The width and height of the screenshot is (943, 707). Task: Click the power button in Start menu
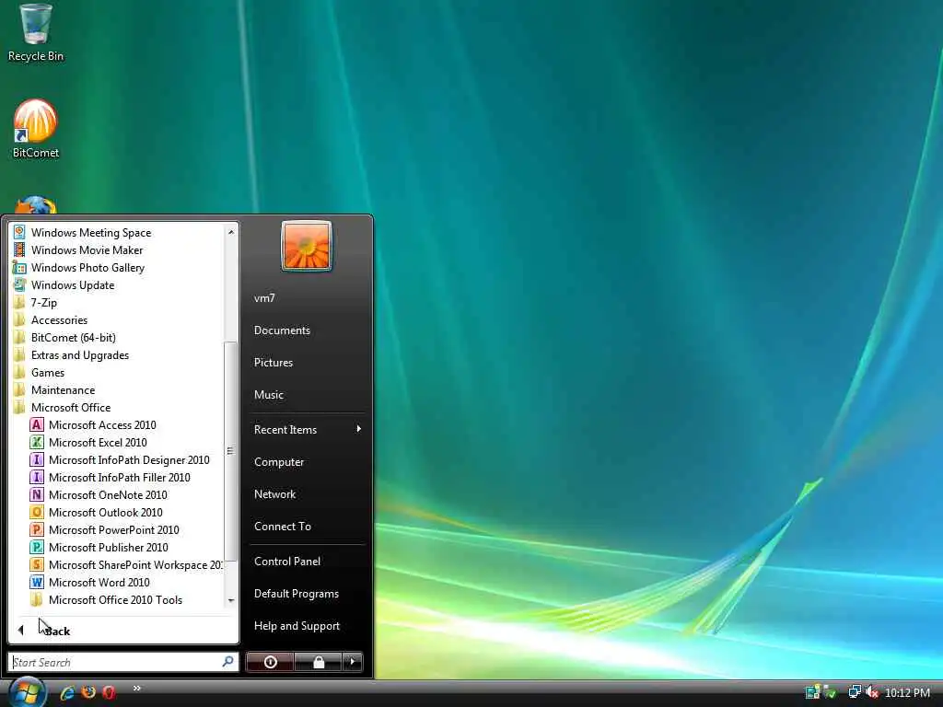click(270, 662)
